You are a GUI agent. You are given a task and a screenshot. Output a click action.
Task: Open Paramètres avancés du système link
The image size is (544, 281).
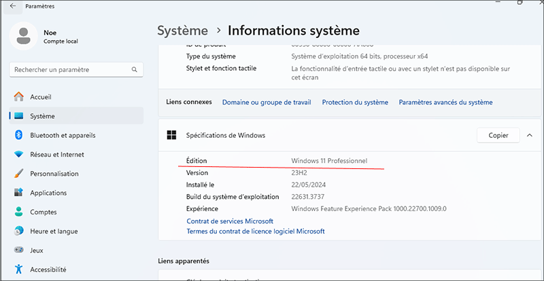tap(445, 102)
